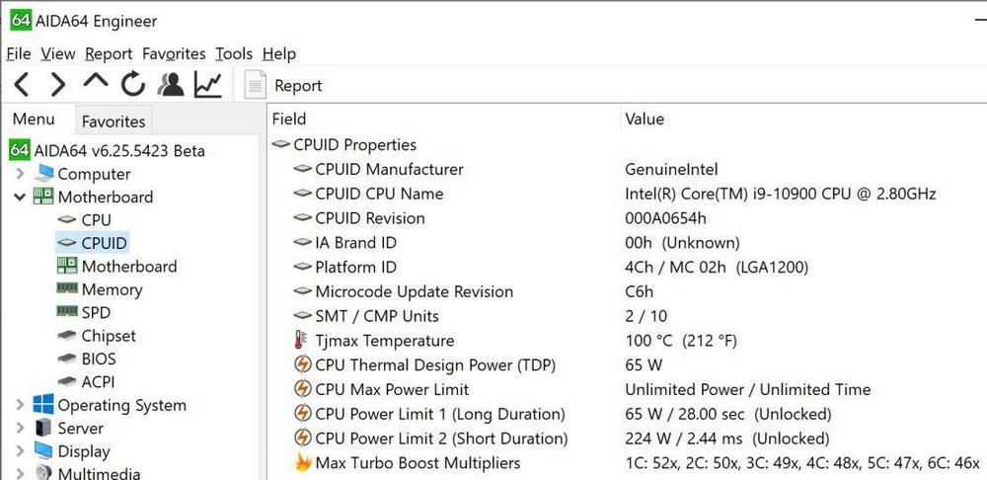The image size is (987, 480).
Task: Select the Microcode Update Revision row
Action: pos(628,292)
